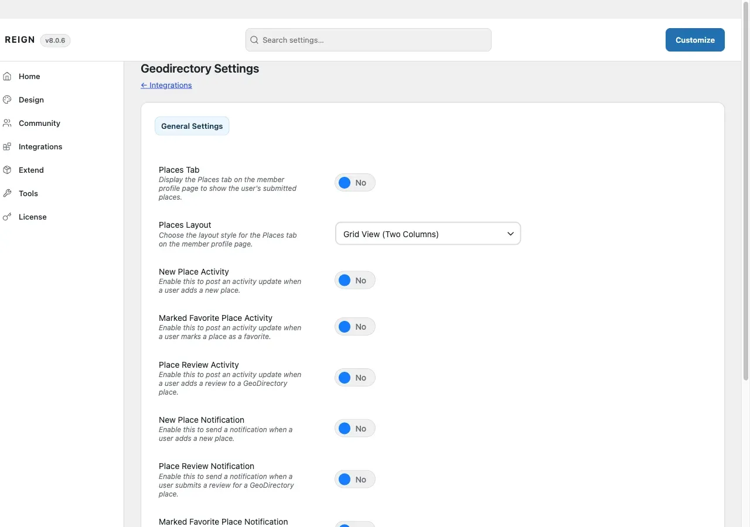Click the Marked Favorite Place Notification label

point(223,522)
